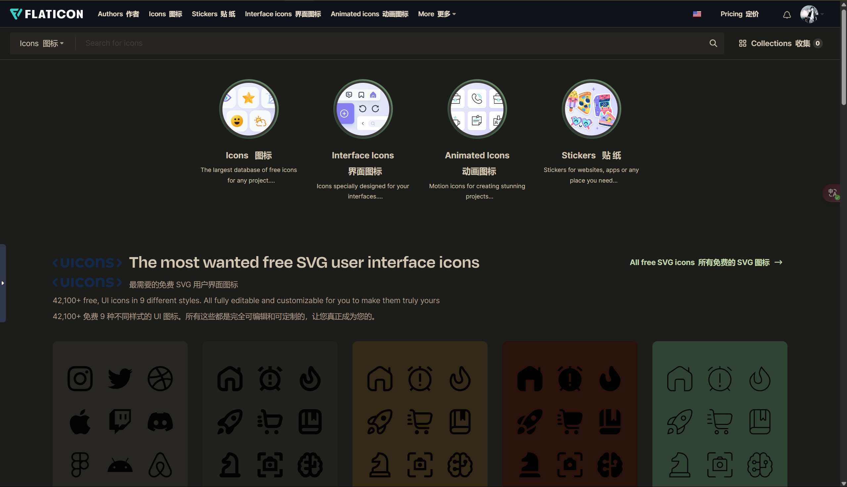
Task: Click the Twitch logo icon
Action: [120, 421]
